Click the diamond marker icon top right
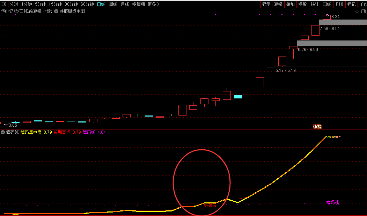This screenshot has width=367, height=216. tap(357, 11)
